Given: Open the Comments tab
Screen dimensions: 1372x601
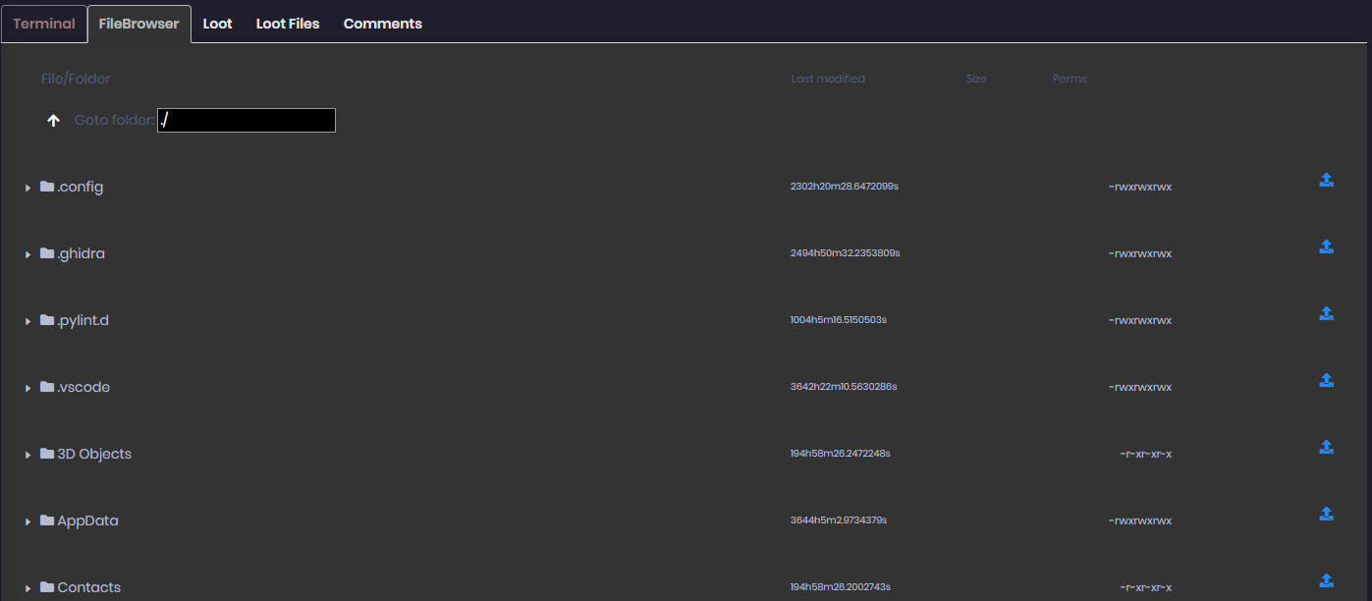Looking at the screenshot, I should click(382, 24).
